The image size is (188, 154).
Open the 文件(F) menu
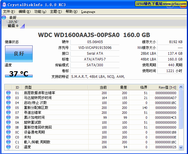(x=9, y=12)
